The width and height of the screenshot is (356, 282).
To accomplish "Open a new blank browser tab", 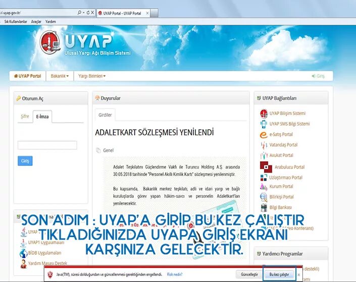I will [x=155, y=13].
